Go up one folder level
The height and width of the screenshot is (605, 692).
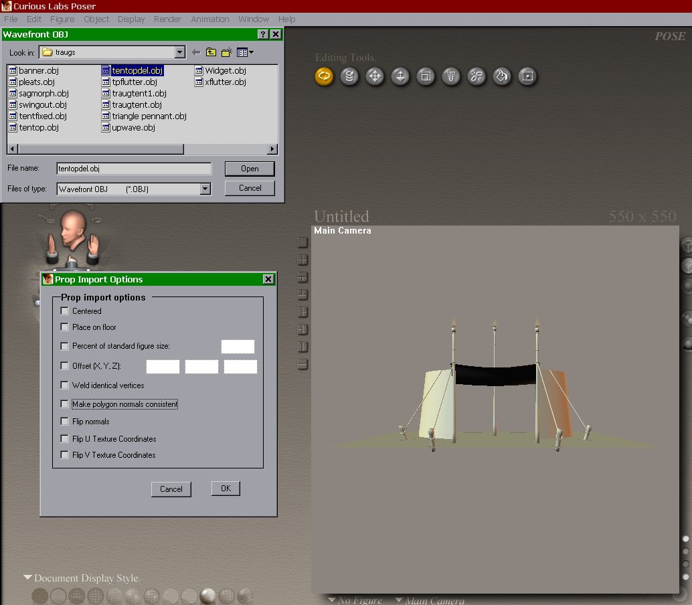coord(211,52)
